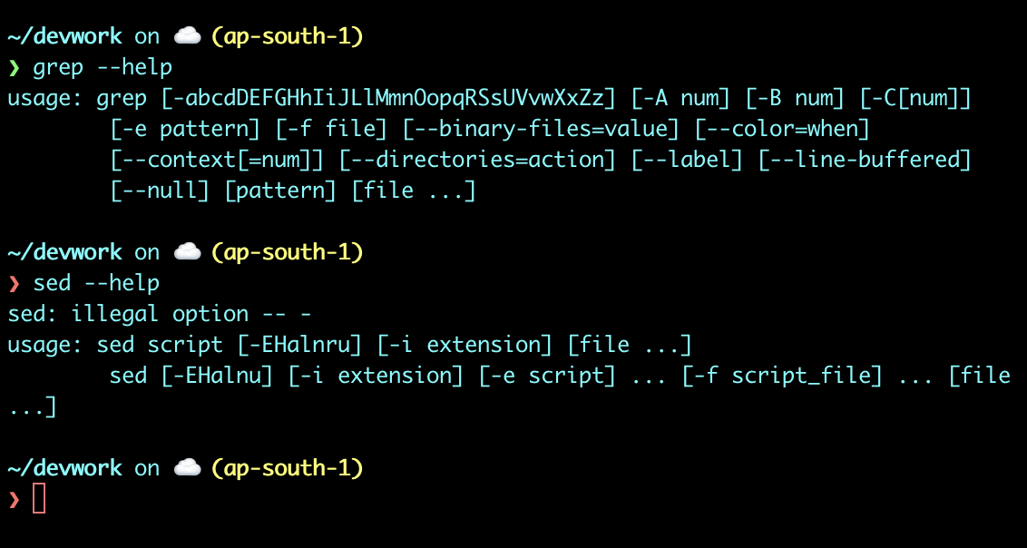Place cursor at the empty prompt cursor box
Viewport: 1027px width, 548px height.
[x=39, y=499]
